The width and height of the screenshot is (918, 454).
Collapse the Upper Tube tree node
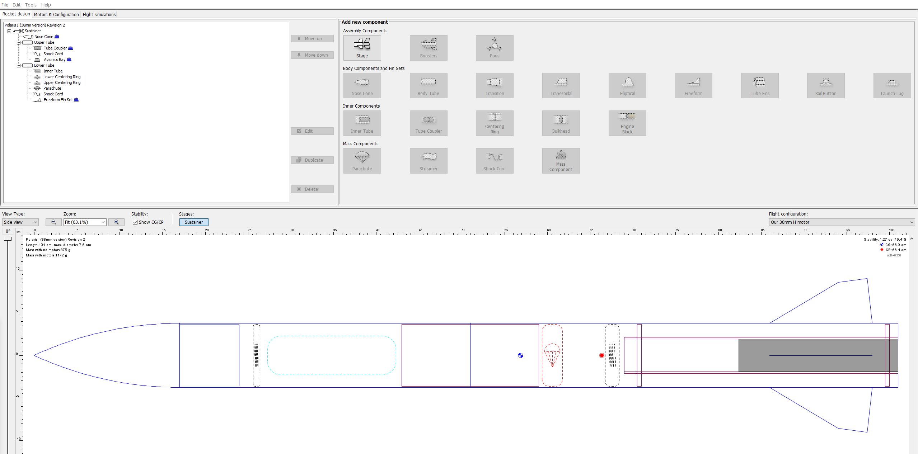coord(19,42)
